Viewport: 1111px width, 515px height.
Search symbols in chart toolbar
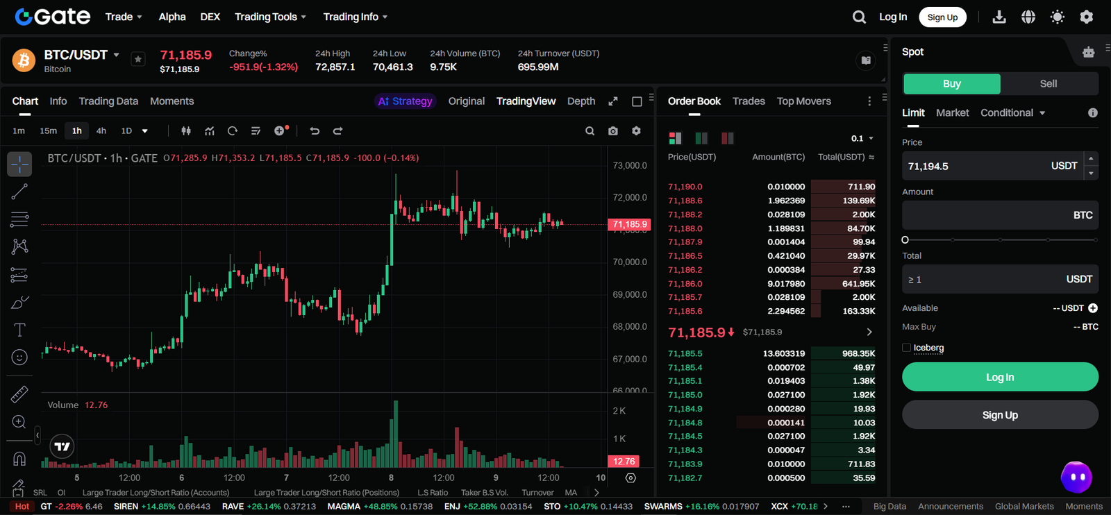tap(590, 130)
